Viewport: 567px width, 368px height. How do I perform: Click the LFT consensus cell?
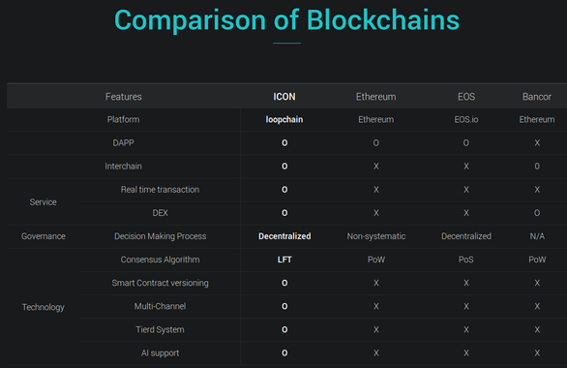(284, 260)
